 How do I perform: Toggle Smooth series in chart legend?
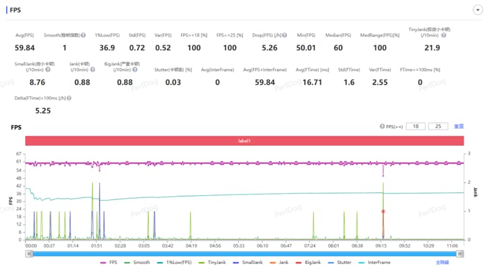click(x=137, y=262)
